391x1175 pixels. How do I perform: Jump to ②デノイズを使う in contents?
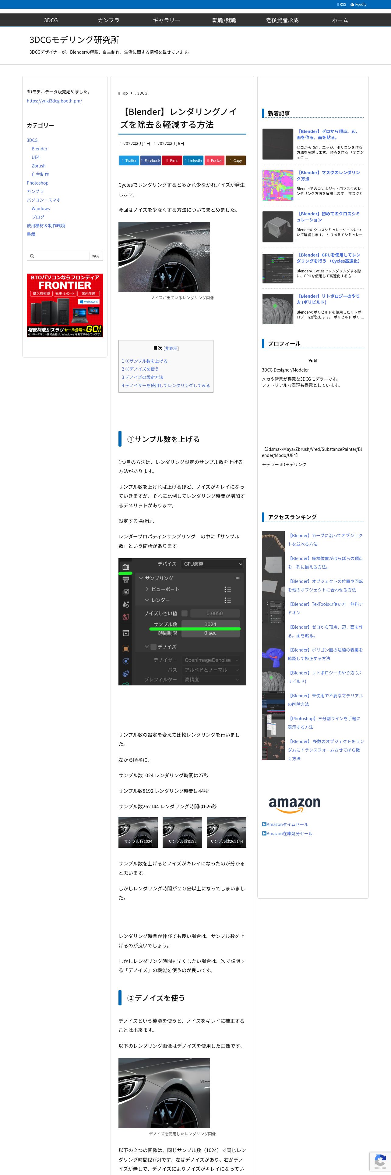[140, 369]
